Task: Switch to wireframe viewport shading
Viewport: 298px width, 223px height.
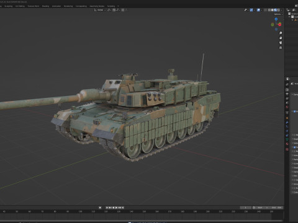Action: (x=269, y=10)
